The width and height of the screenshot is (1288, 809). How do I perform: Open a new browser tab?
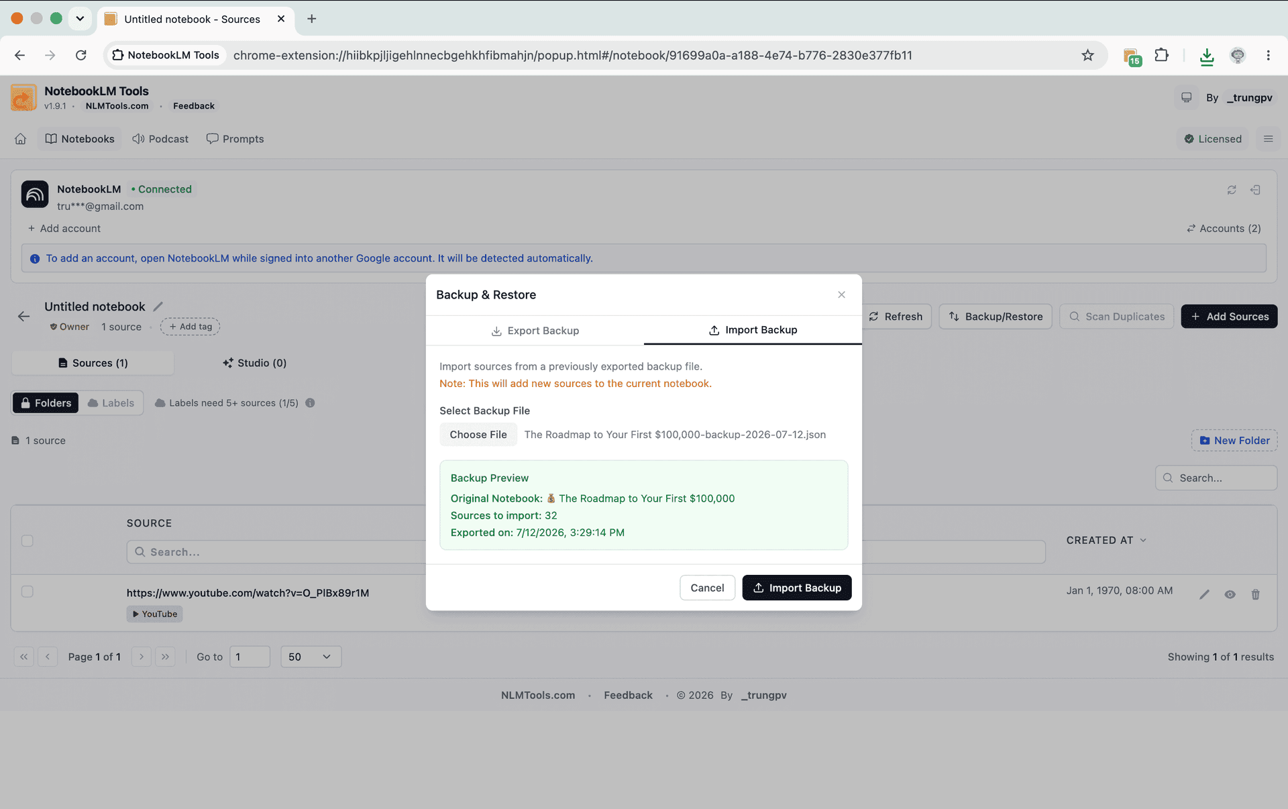coord(311,19)
